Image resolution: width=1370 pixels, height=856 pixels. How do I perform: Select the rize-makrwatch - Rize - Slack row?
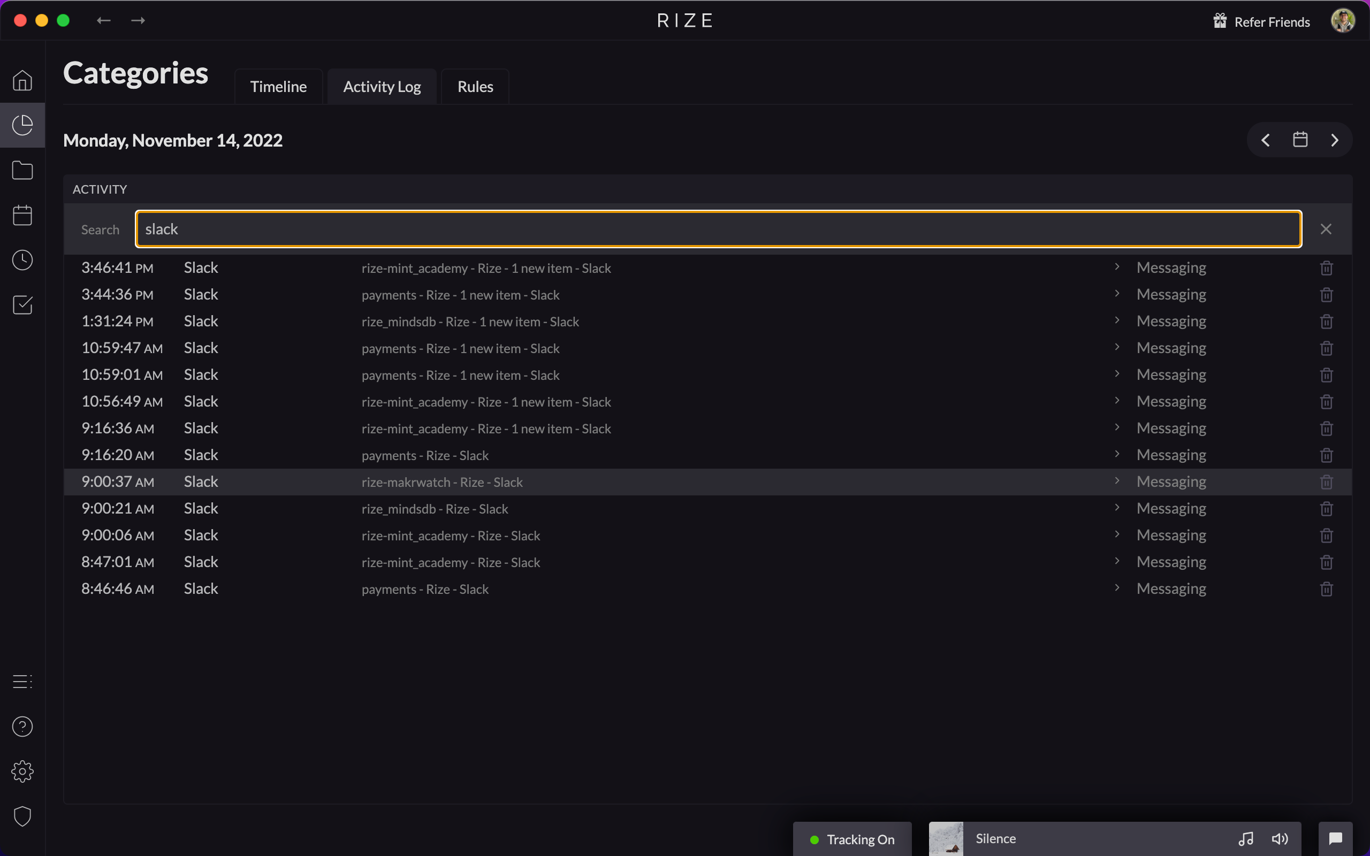coord(707,482)
